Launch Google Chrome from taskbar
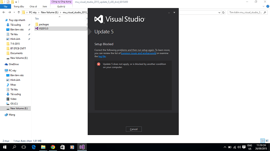270x151 pixels. click(53, 147)
